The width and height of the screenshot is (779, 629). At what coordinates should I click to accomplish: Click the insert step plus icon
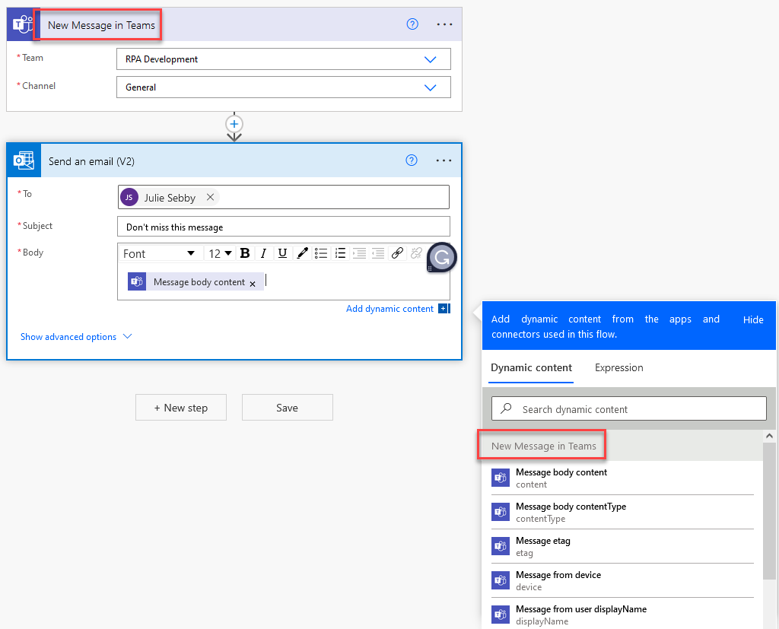[234, 124]
